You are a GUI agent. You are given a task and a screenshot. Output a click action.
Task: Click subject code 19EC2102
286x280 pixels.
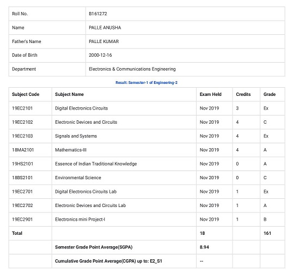(22, 122)
